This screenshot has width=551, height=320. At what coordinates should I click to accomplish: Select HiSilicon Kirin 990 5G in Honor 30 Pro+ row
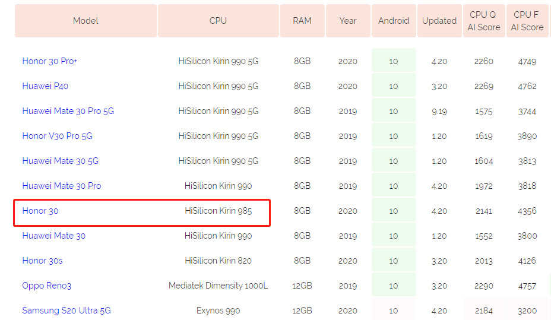[x=218, y=61]
